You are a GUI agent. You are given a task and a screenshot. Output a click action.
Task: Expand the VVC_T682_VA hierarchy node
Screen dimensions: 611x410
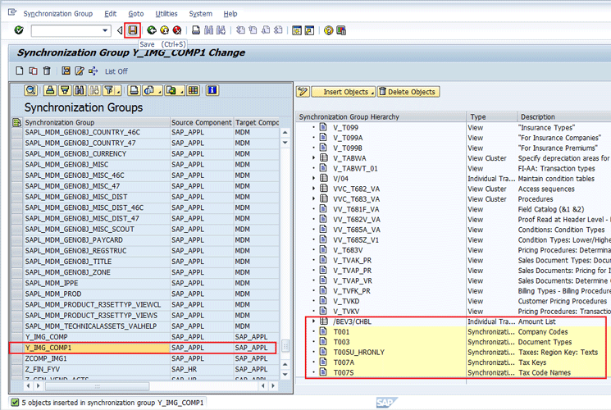point(314,188)
